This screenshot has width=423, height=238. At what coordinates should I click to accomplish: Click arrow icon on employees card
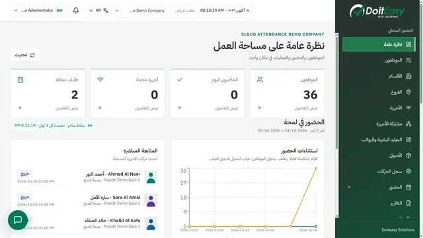tap(259, 108)
